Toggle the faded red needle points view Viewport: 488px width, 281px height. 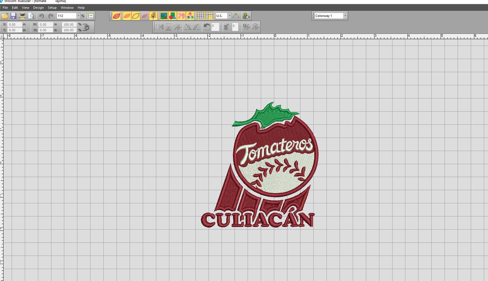click(144, 16)
